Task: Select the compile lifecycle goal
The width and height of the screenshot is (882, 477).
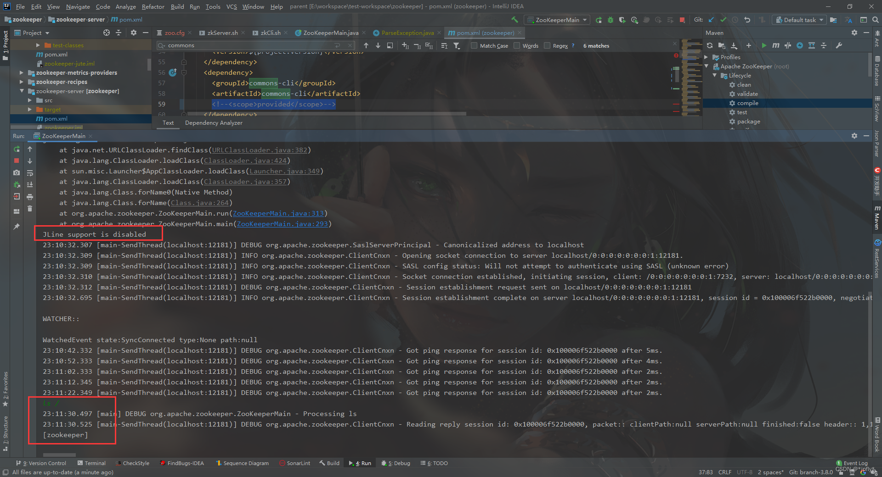Action: (x=747, y=103)
